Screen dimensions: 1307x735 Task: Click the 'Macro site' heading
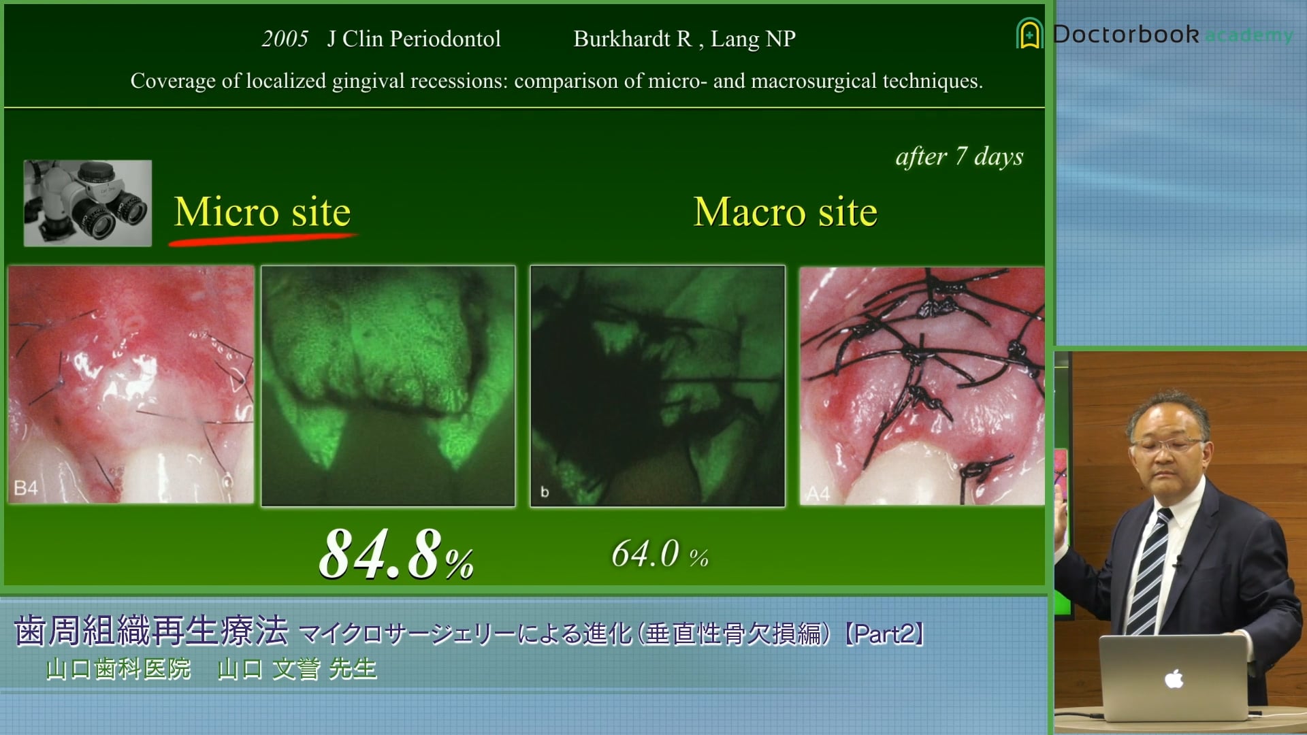point(786,212)
